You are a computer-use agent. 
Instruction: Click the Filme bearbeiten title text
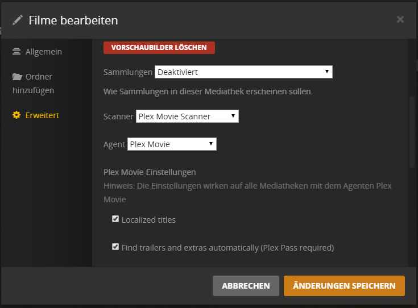click(x=73, y=20)
